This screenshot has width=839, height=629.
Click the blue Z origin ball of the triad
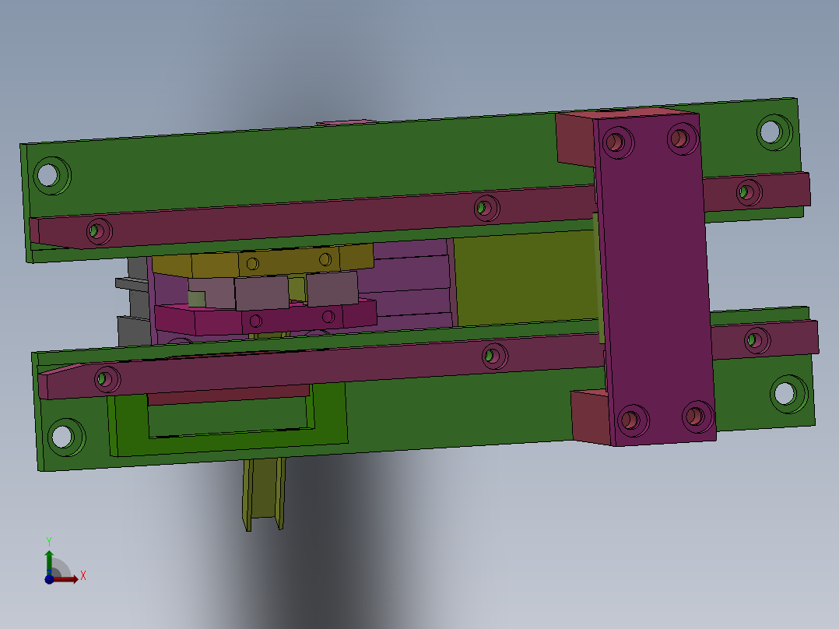click(x=49, y=579)
